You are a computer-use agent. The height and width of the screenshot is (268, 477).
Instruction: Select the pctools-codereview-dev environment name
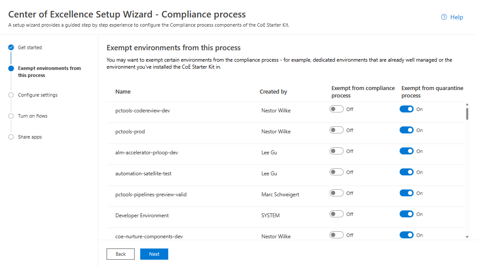[142, 111]
